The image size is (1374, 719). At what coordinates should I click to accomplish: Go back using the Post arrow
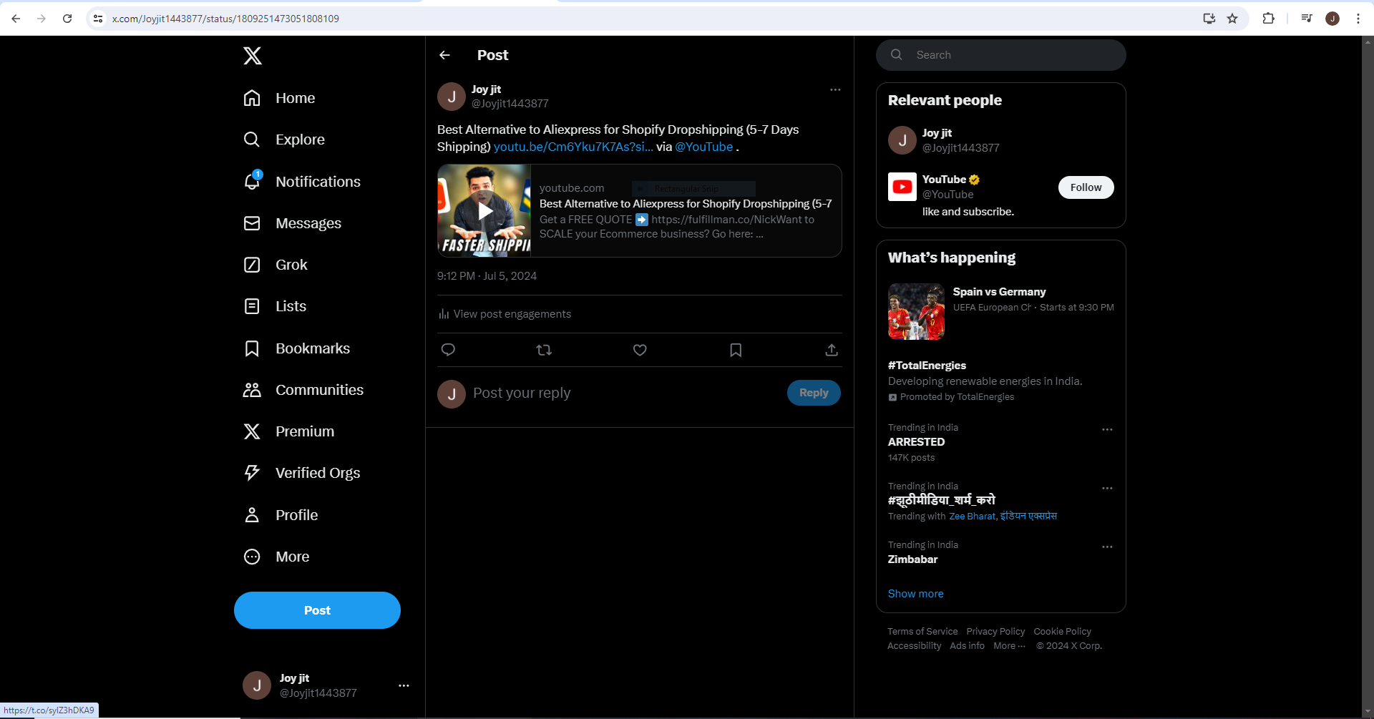point(444,55)
